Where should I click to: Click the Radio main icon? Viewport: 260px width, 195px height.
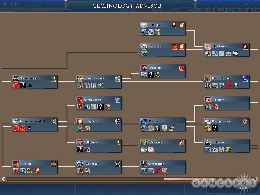[208, 142]
